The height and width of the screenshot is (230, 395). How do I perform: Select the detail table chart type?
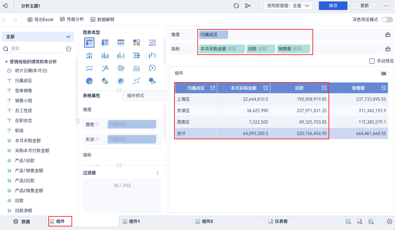coord(121,42)
